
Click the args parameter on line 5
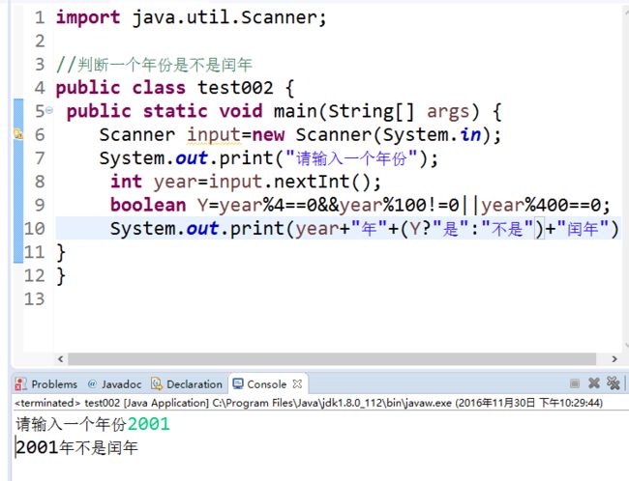pos(448,112)
